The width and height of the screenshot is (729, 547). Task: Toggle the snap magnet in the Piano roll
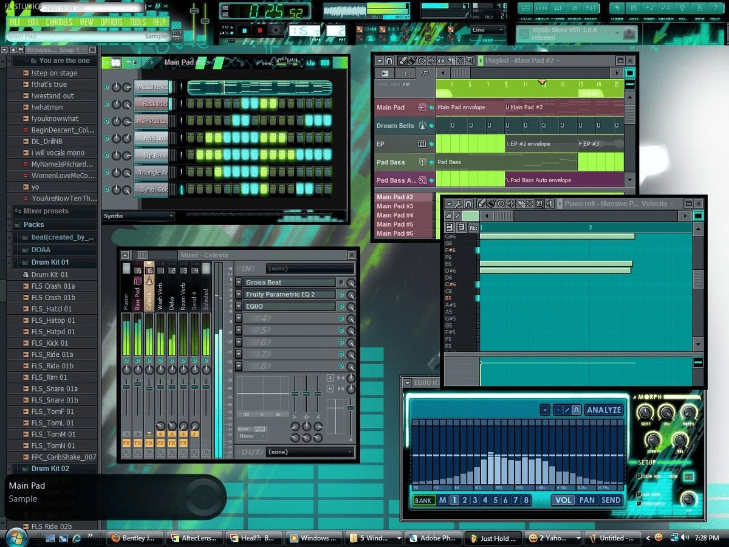point(467,204)
